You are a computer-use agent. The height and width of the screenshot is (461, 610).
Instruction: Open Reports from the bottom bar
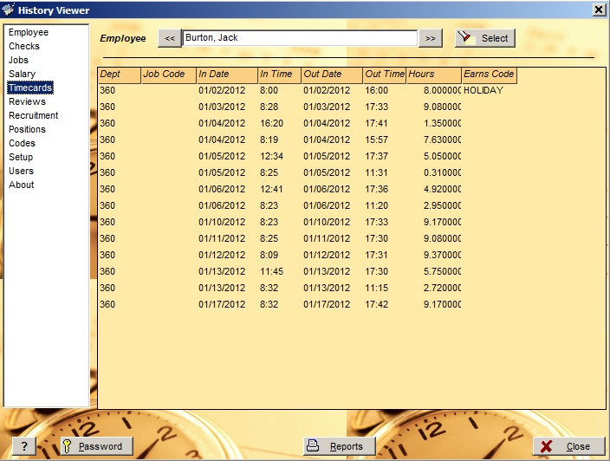[x=340, y=445]
